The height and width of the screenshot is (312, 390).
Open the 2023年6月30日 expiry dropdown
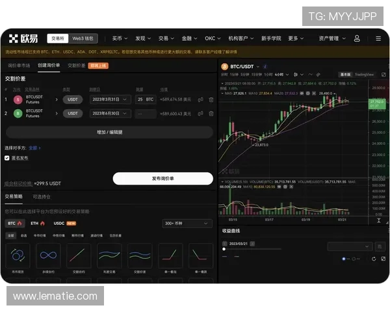click(x=110, y=114)
